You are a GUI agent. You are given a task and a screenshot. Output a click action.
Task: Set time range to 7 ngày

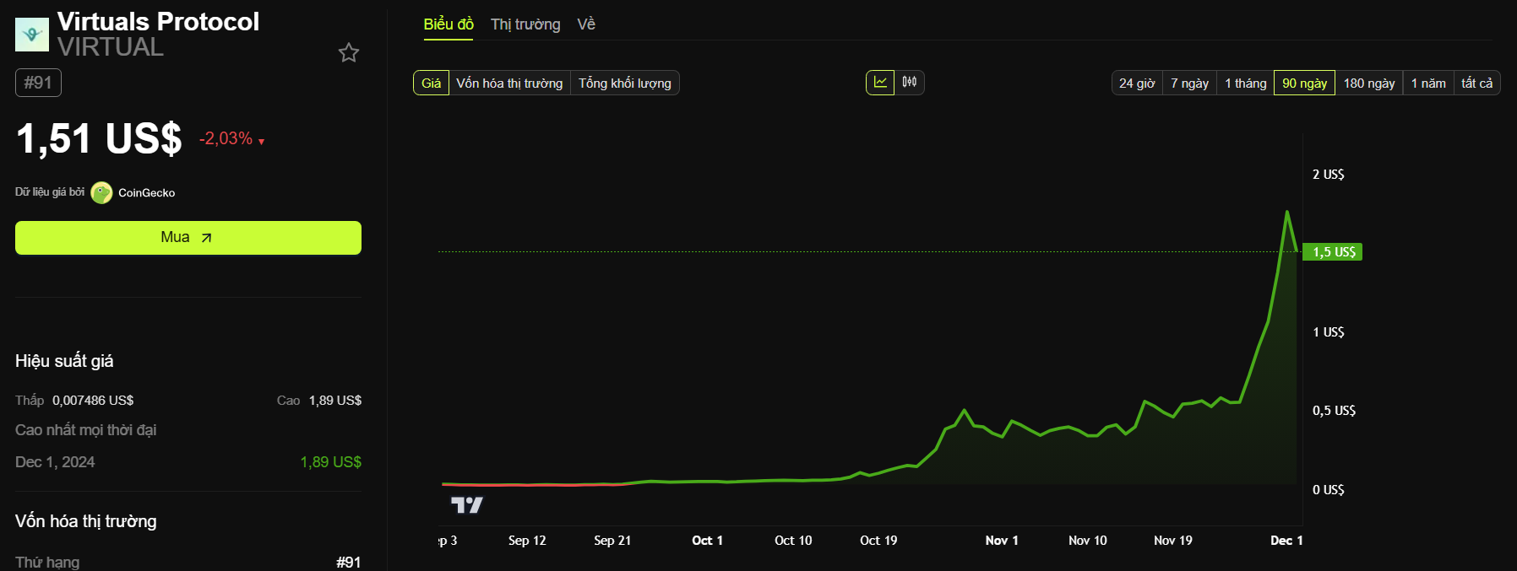point(1189,83)
